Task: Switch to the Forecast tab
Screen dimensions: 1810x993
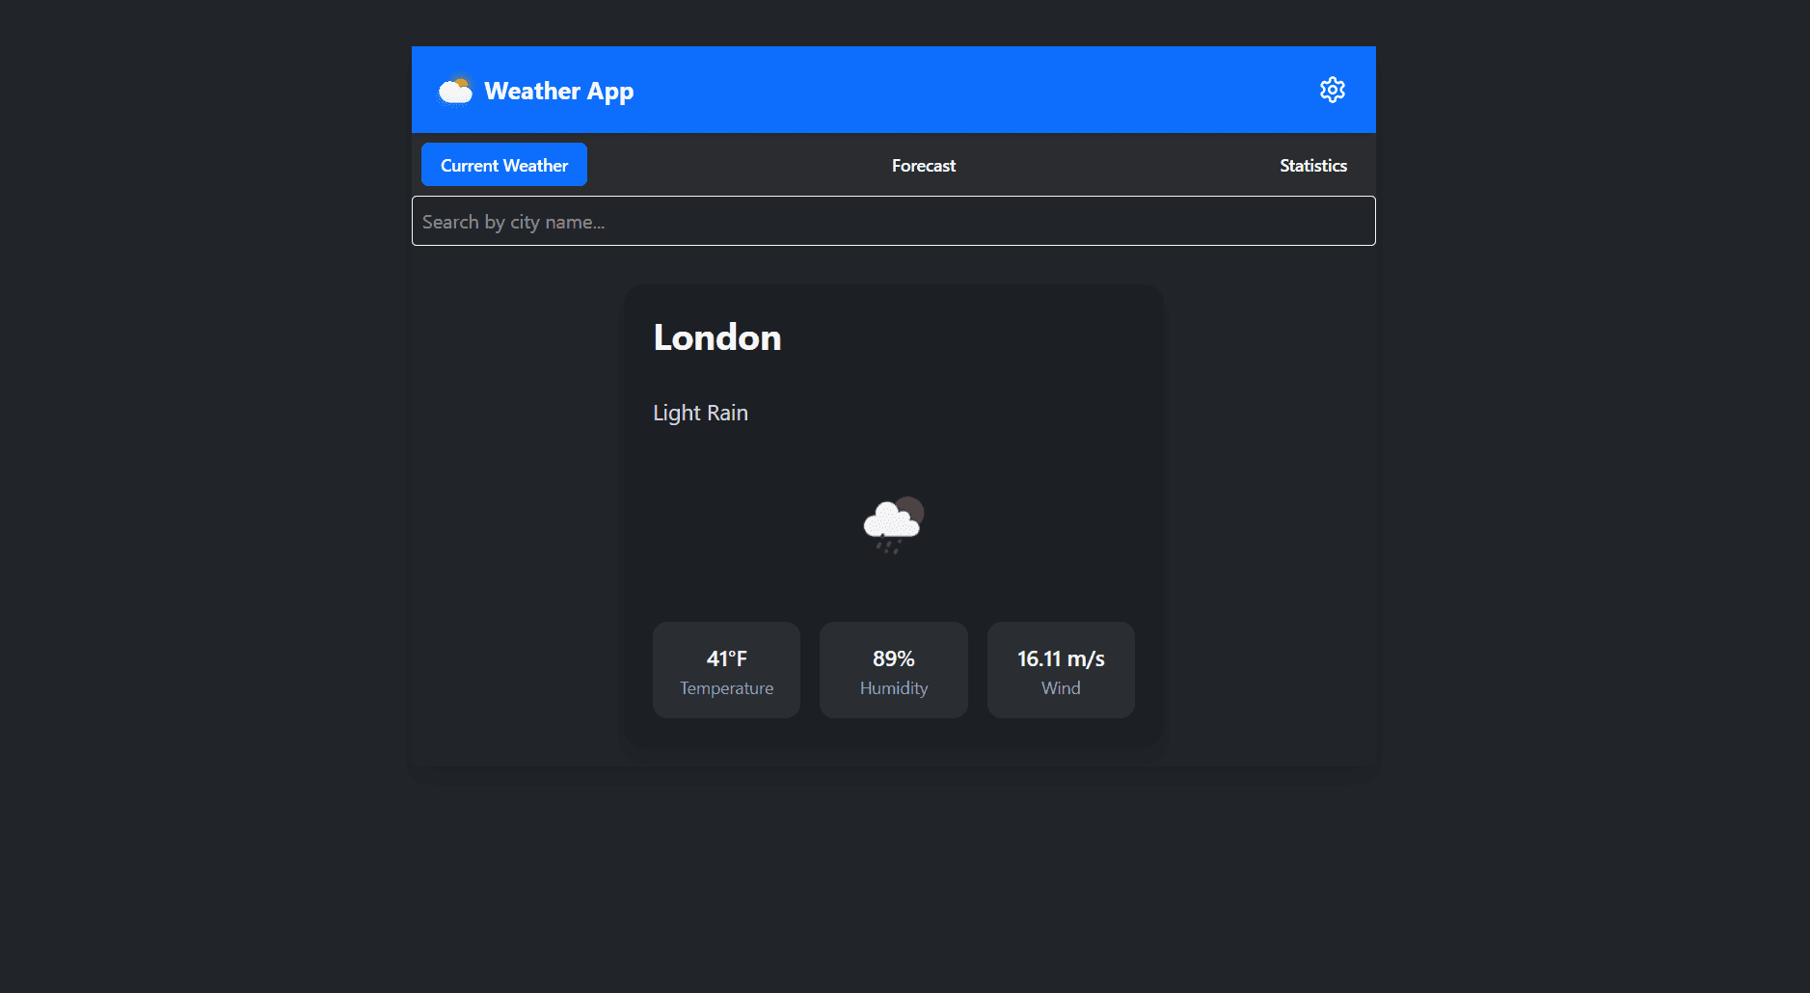Action: (923, 165)
